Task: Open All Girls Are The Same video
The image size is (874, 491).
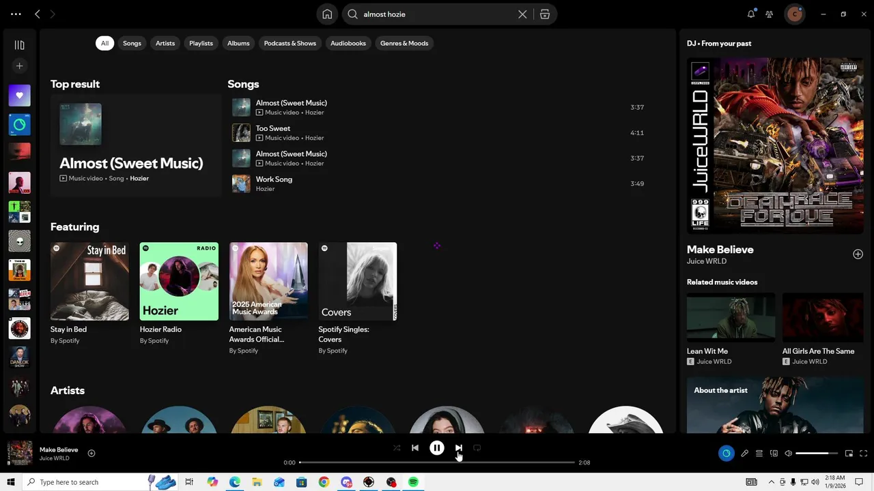Action: (x=823, y=329)
